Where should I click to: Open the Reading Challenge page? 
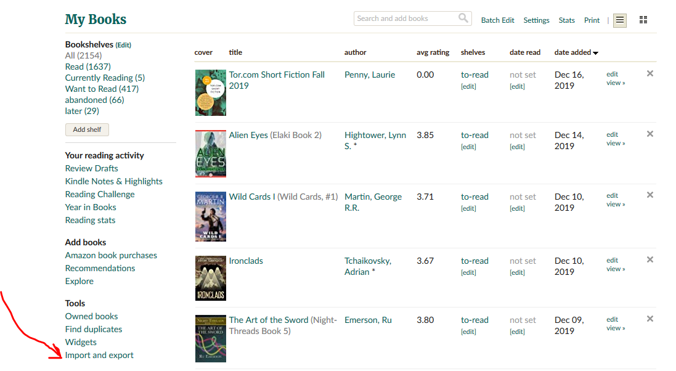[99, 194]
